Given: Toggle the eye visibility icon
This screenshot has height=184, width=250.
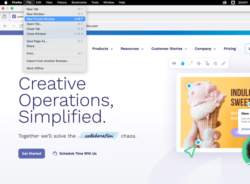Looking at the screenshot, I should point(174,64).
